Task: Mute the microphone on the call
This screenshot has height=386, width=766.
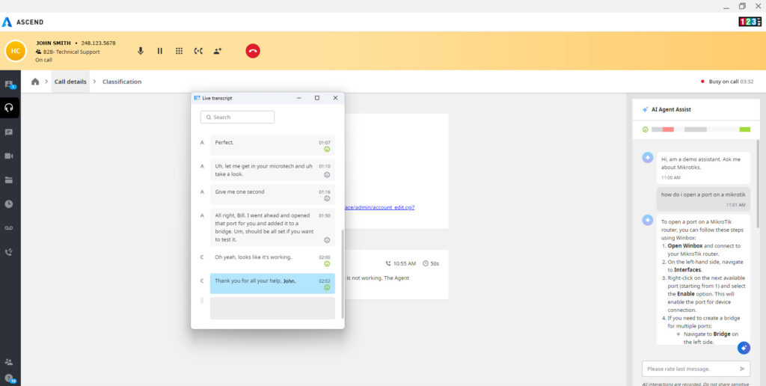Action: pyautogui.click(x=141, y=51)
